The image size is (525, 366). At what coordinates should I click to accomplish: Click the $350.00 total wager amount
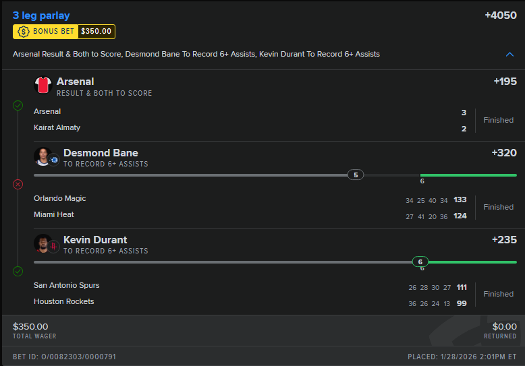(x=30, y=326)
